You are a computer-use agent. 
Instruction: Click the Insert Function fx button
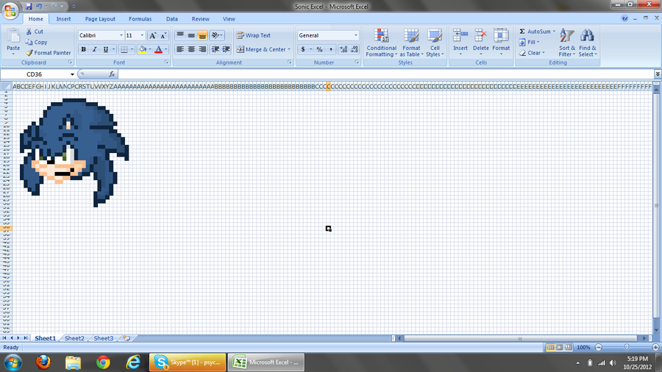(x=112, y=74)
